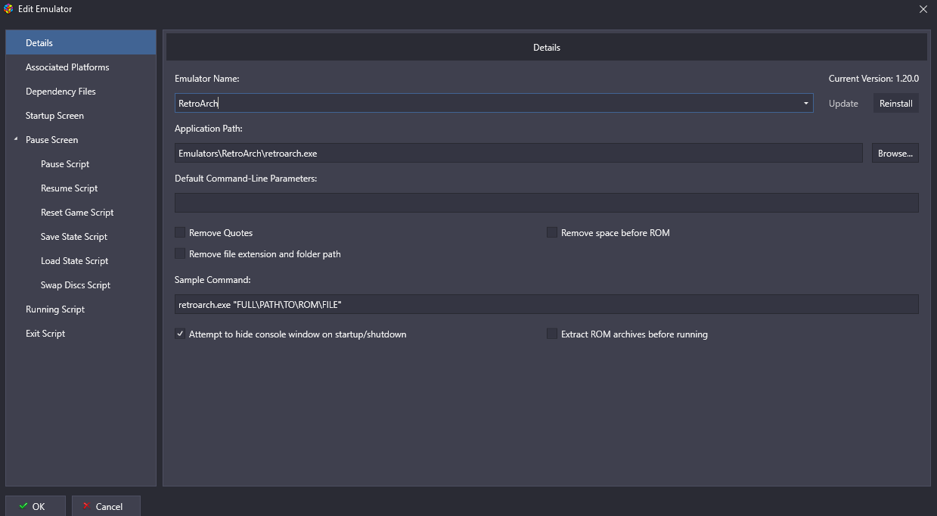937x516 pixels.
Task: Click the LaunchBox app icon in title bar
Action: (x=8, y=9)
